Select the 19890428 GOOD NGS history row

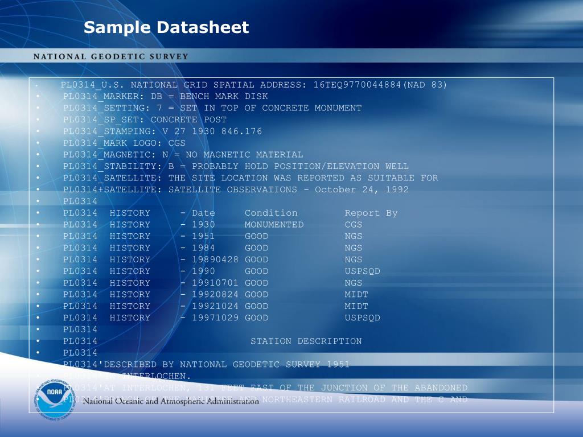pyautogui.click(x=213, y=259)
